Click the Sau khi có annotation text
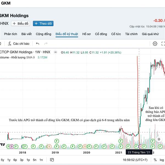 click(155, 114)
